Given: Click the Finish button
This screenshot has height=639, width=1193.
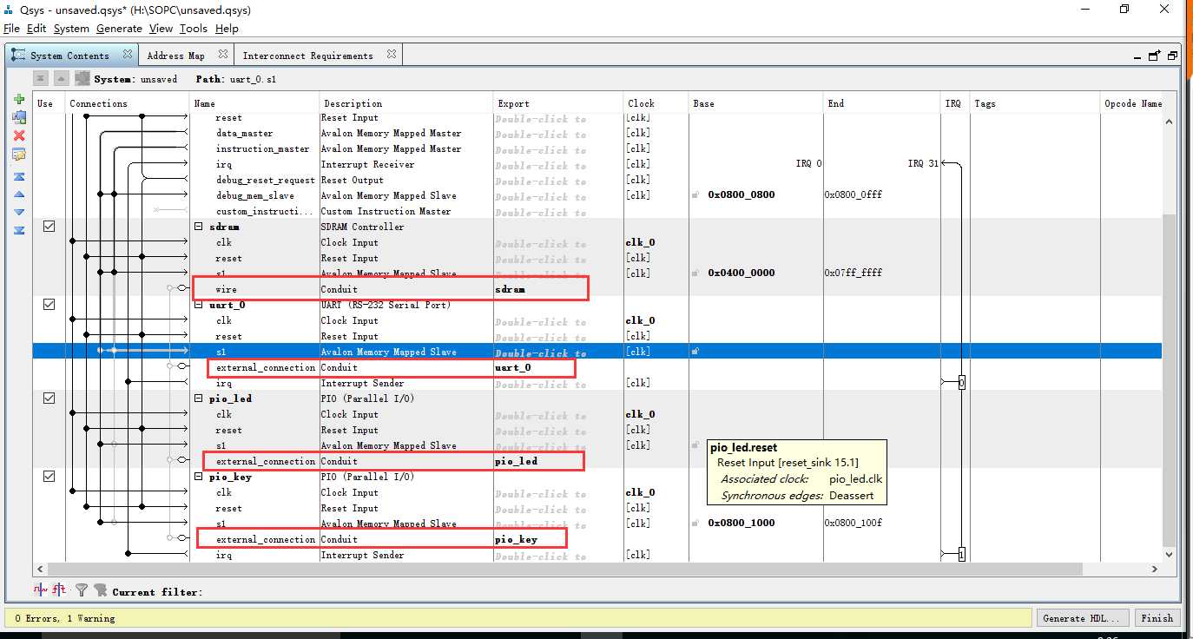Looking at the screenshot, I should click(x=1157, y=618).
